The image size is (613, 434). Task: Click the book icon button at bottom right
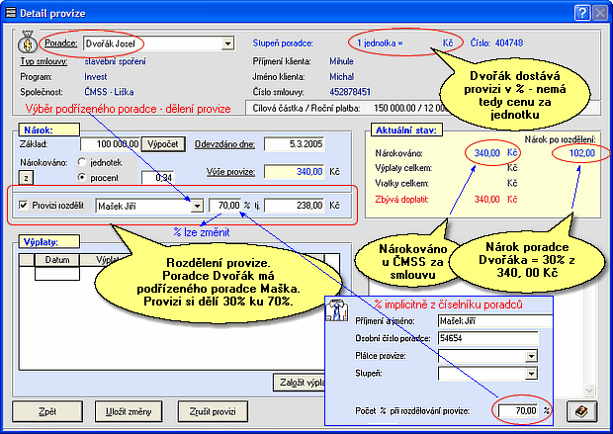pyautogui.click(x=583, y=410)
